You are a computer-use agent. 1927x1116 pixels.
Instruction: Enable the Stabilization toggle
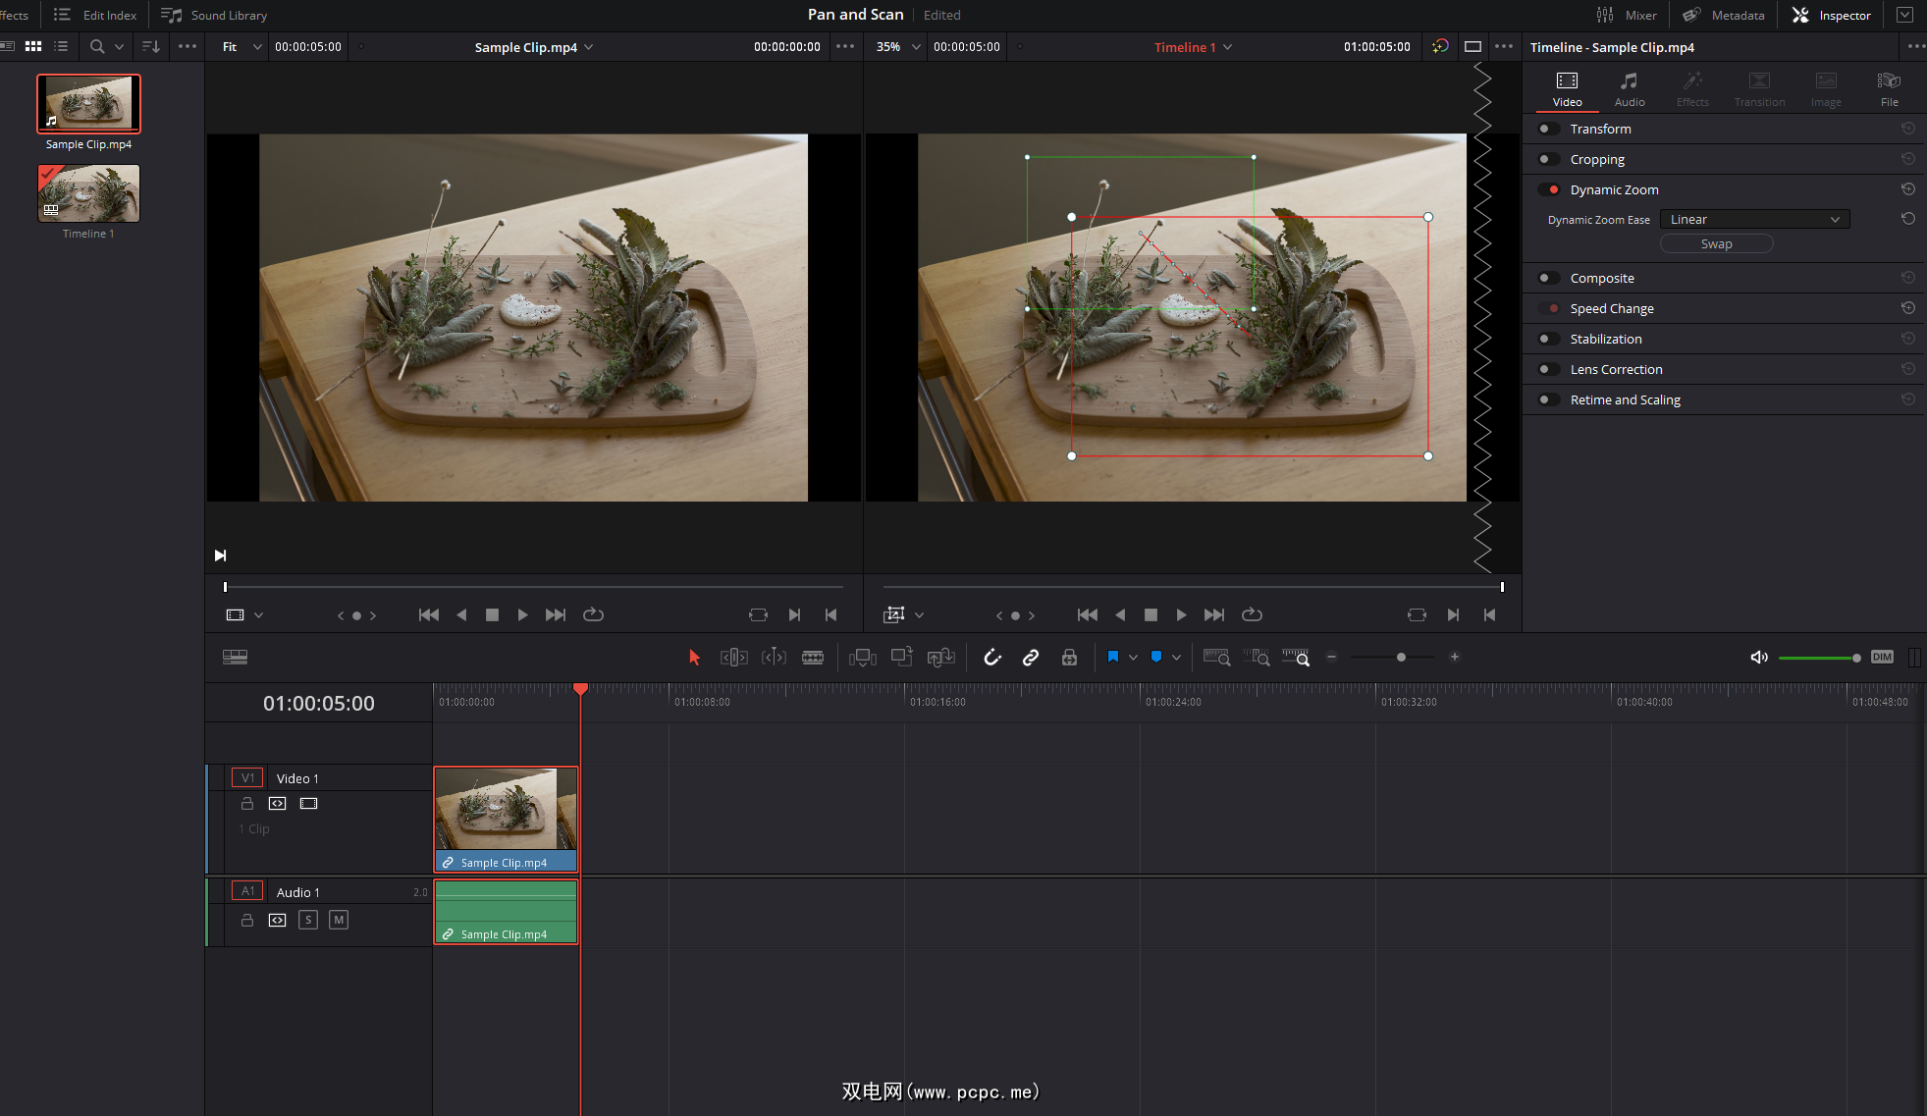point(1548,339)
